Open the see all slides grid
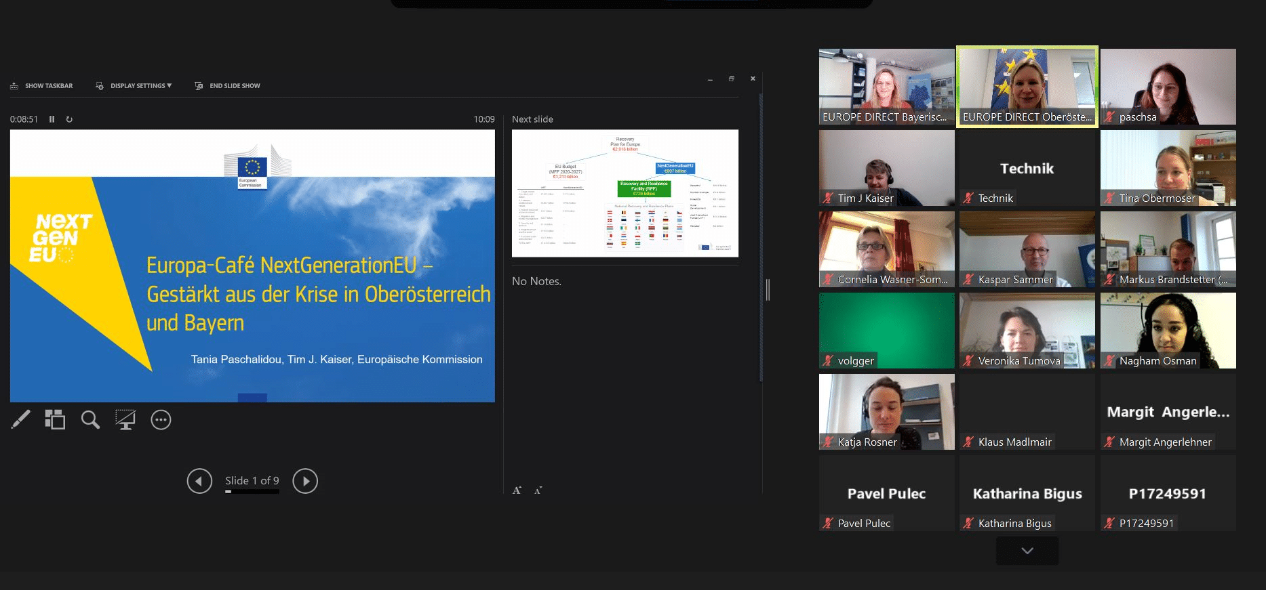Screen dimensions: 1266x590 (55, 420)
